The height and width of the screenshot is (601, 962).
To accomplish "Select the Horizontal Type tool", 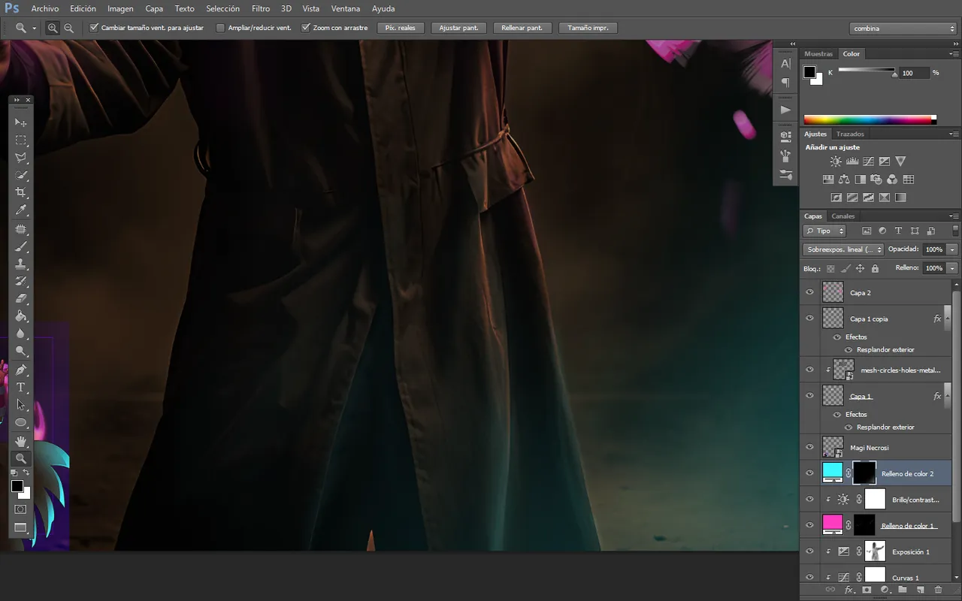I will 21,388.
